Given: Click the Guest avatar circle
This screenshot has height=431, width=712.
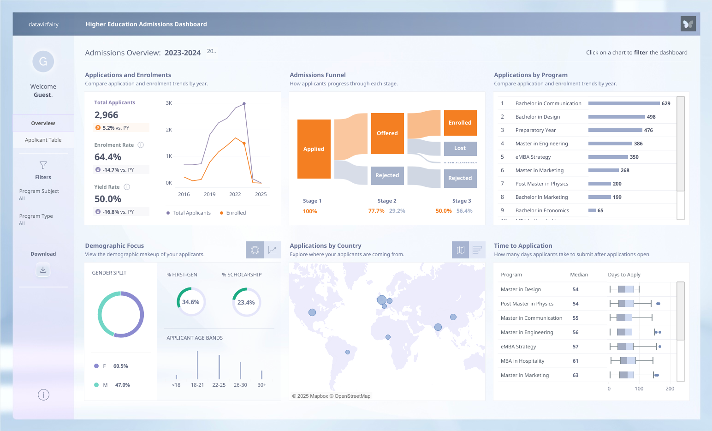Looking at the screenshot, I should tap(43, 61).
